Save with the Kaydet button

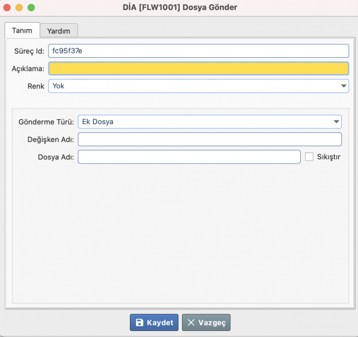click(154, 323)
